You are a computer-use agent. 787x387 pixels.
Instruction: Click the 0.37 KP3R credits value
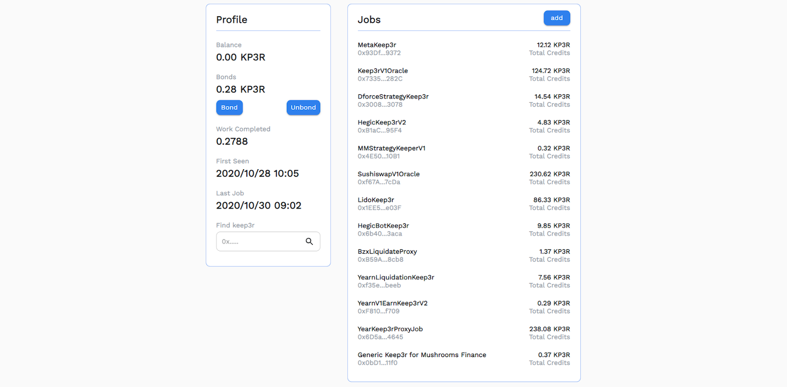(x=554, y=355)
